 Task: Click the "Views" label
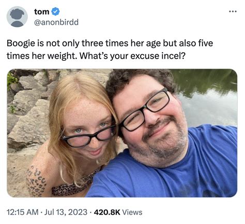(132, 212)
